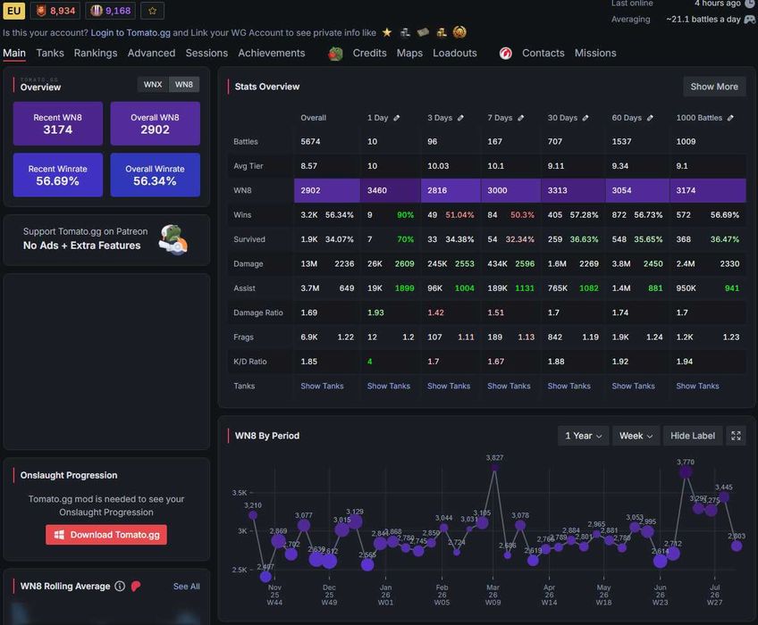Click the pencil edit icon beside 30 Days

pos(585,118)
